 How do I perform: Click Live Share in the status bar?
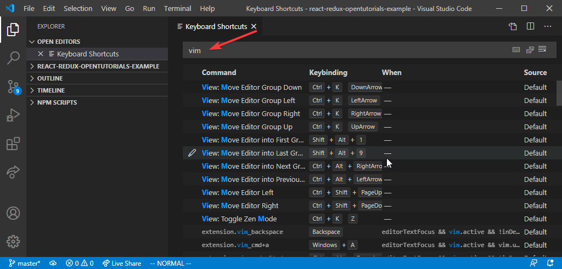pos(122,264)
